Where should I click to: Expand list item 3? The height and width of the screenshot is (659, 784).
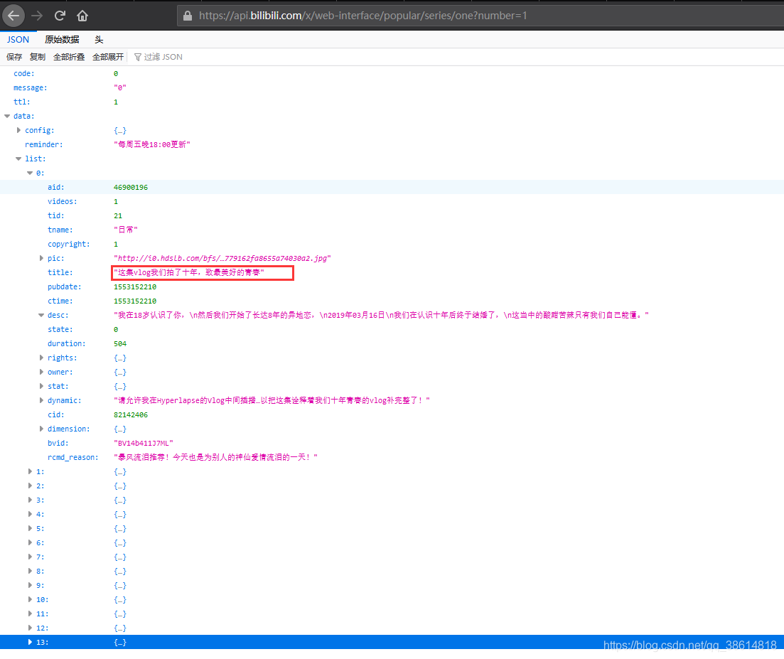pyautogui.click(x=30, y=500)
